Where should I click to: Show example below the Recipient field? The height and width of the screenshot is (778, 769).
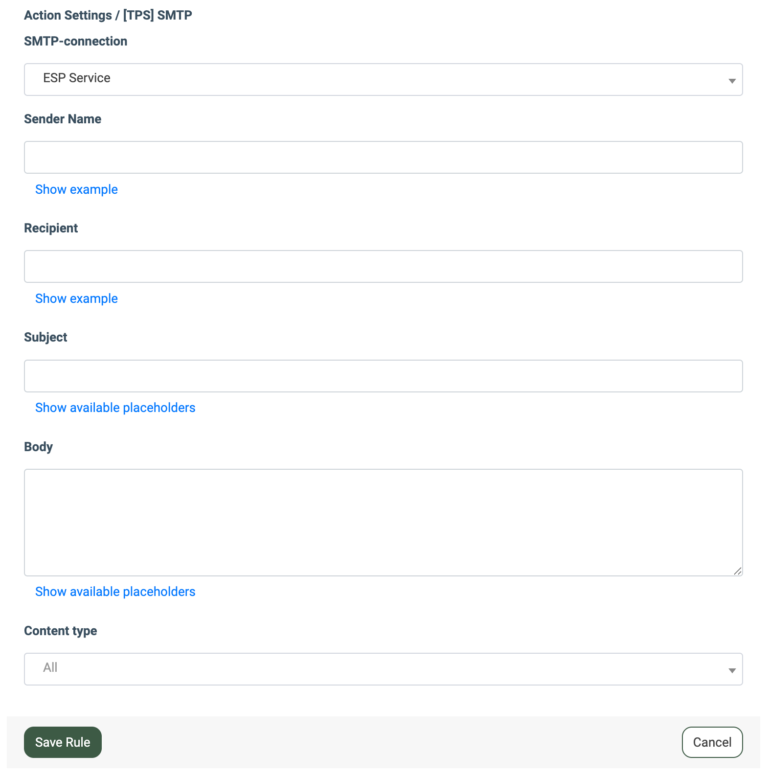point(76,298)
